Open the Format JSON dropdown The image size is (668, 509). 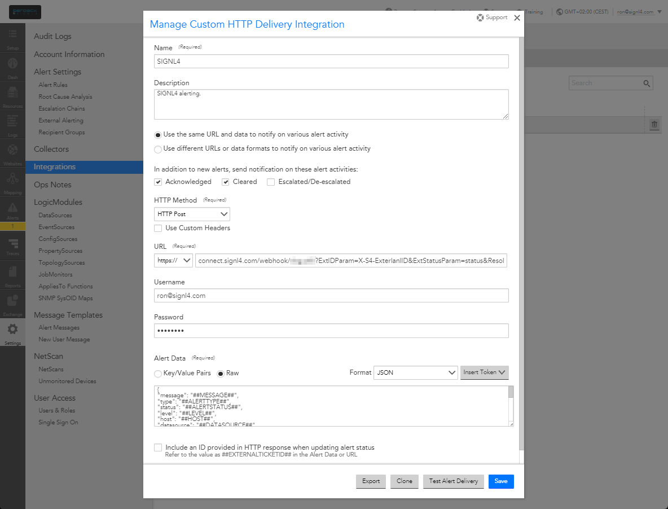pyautogui.click(x=415, y=372)
